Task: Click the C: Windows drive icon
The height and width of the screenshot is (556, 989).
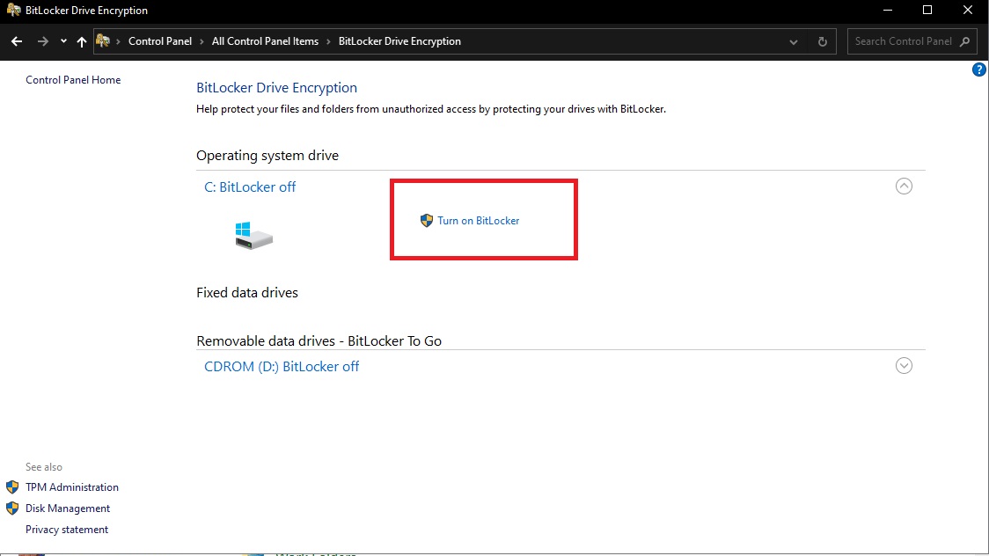Action: (253, 236)
